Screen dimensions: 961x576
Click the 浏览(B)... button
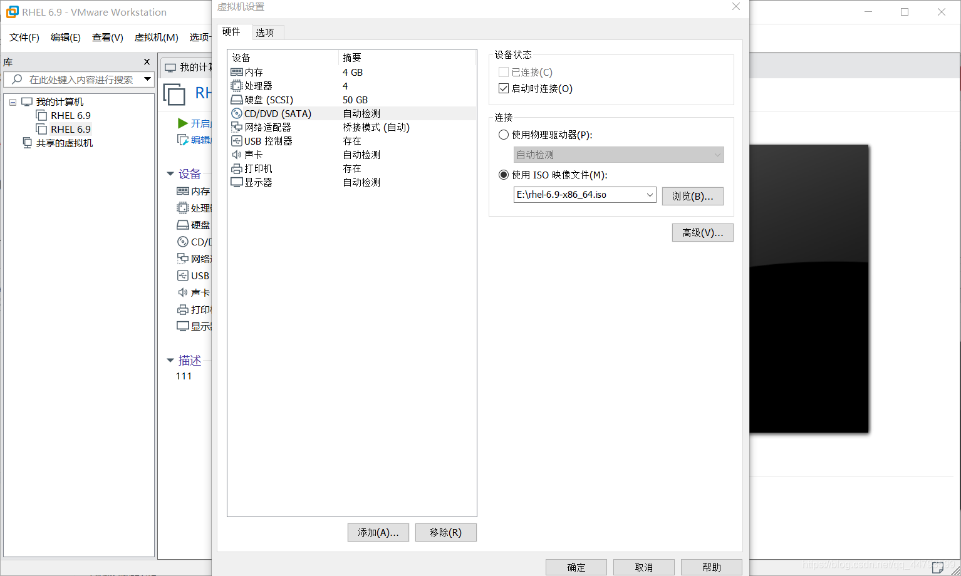coord(693,196)
